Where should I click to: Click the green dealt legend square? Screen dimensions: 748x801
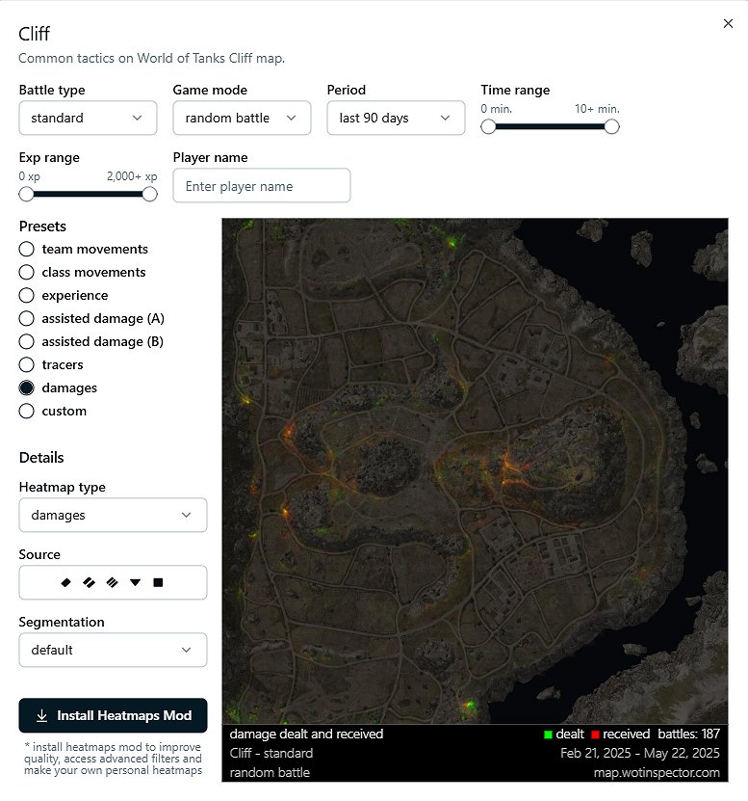click(x=548, y=734)
